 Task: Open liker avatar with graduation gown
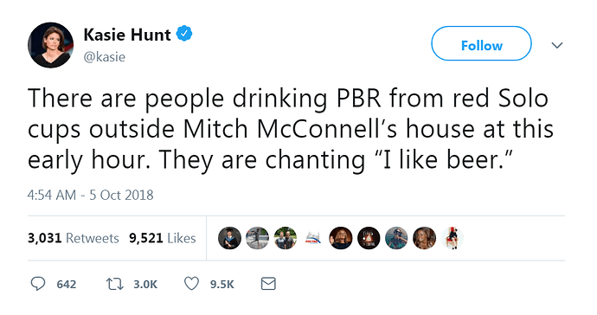(229, 238)
